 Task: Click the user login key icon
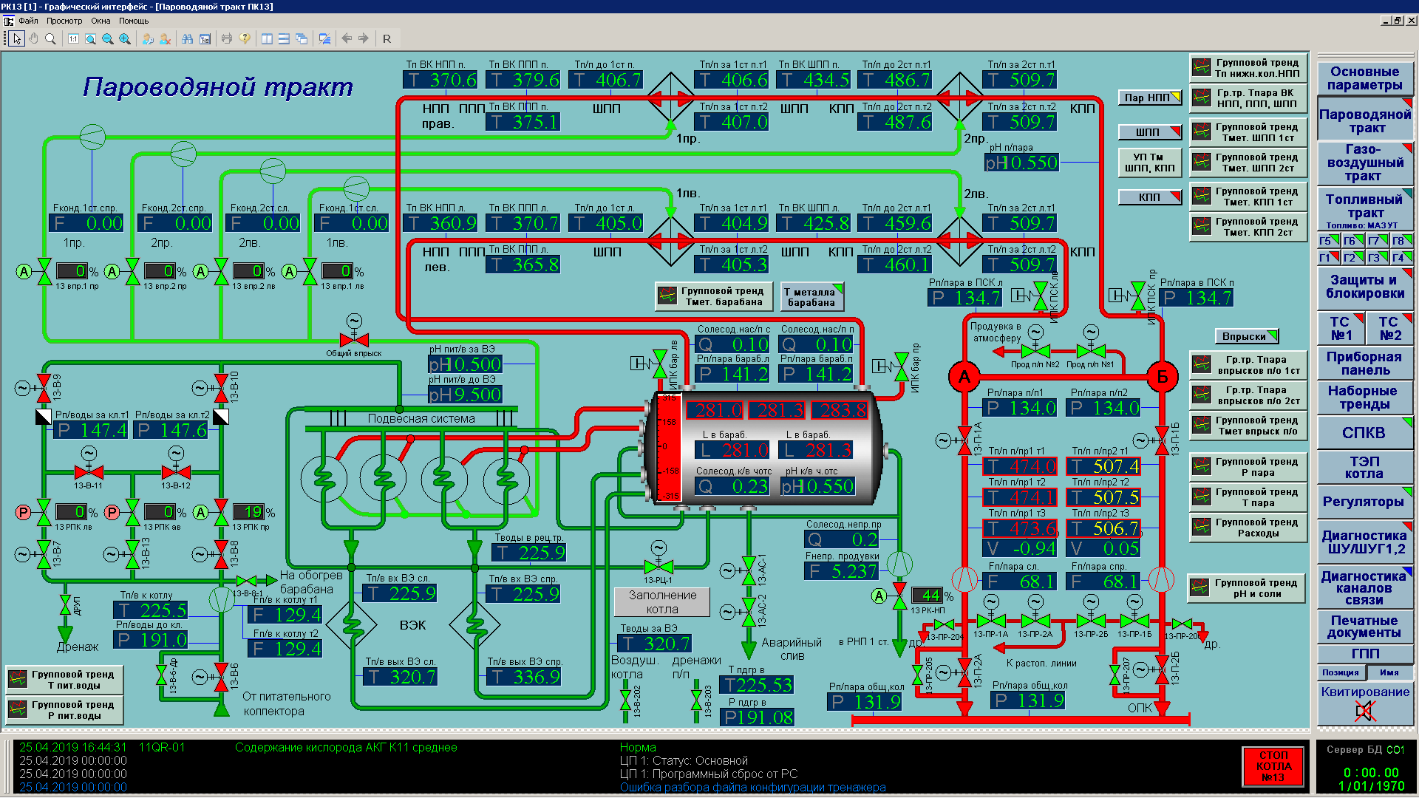pyautogui.click(x=148, y=38)
